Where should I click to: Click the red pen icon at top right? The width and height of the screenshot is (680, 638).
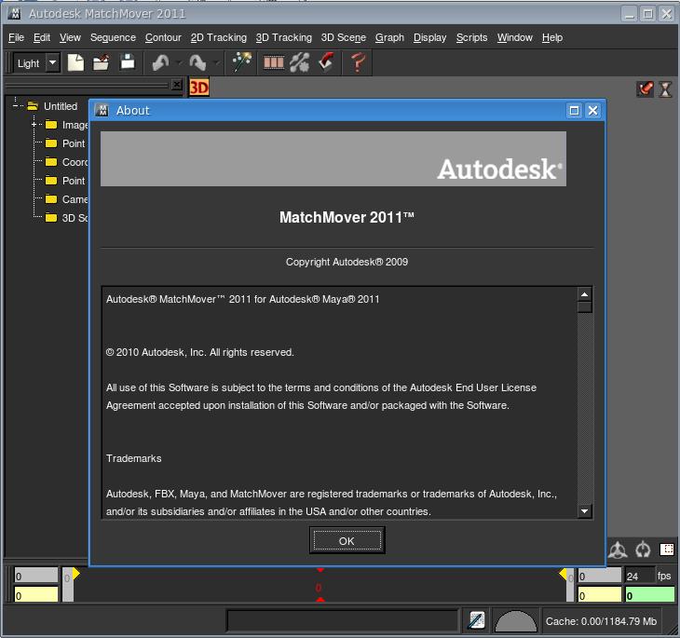click(x=646, y=88)
